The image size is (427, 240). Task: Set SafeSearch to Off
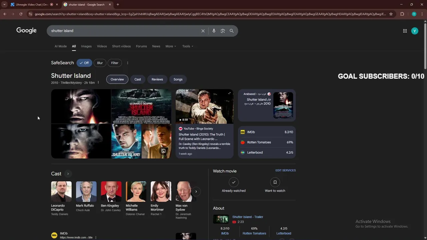click(84, 63)
